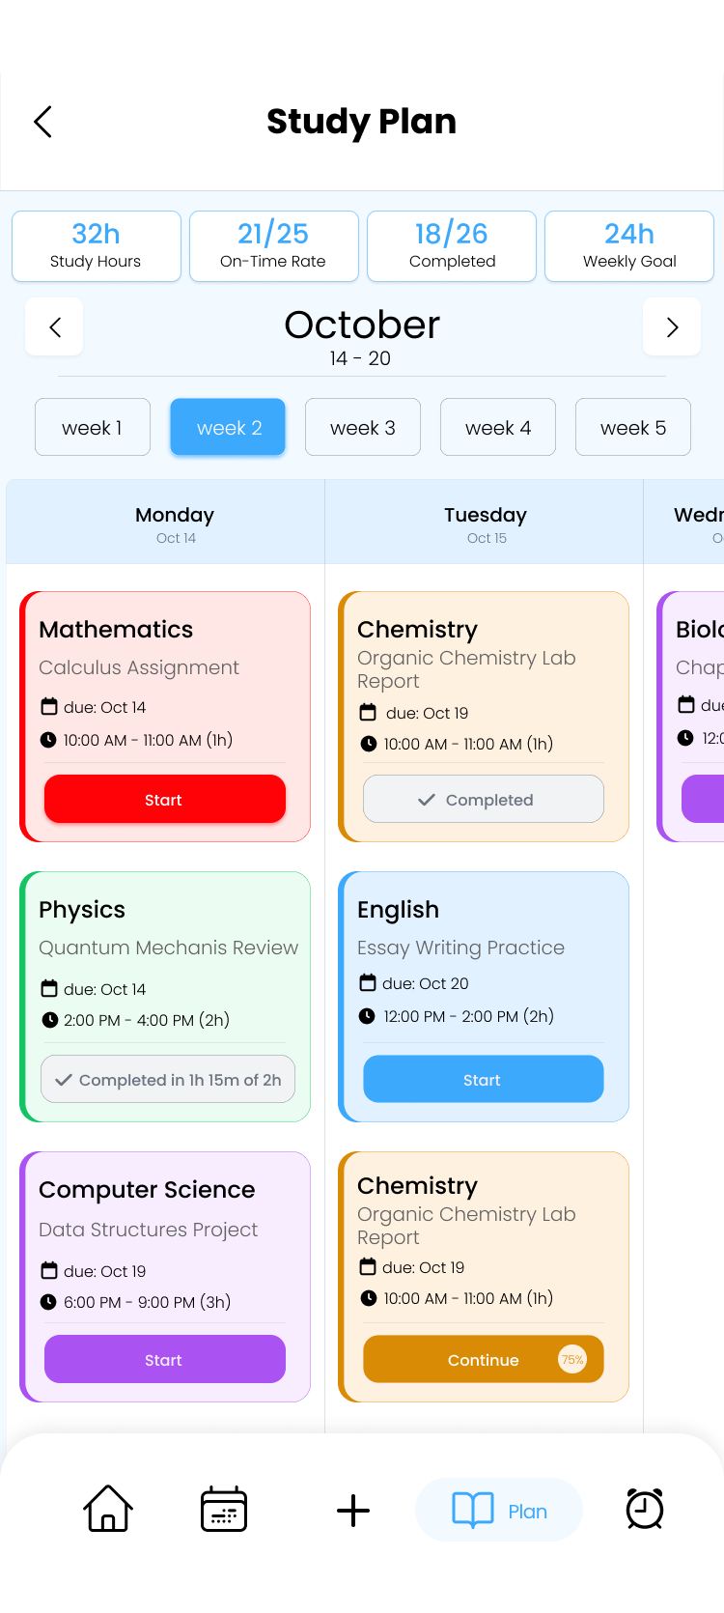Advance to next week using right chevron
The height and width of the screenshot is (1613, 724).
672,326
